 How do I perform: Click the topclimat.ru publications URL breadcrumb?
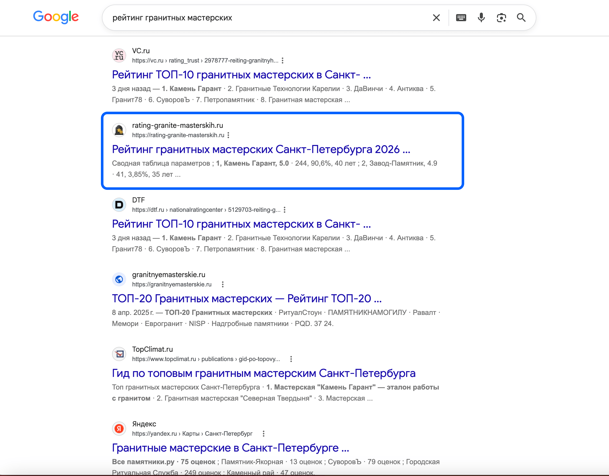[x=206, y=359]
